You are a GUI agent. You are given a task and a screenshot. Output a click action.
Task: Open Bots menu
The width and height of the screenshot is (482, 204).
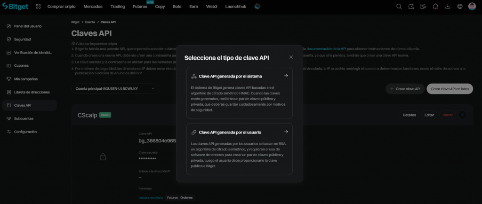177,7
